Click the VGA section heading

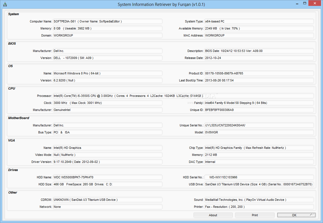point(12,140)
